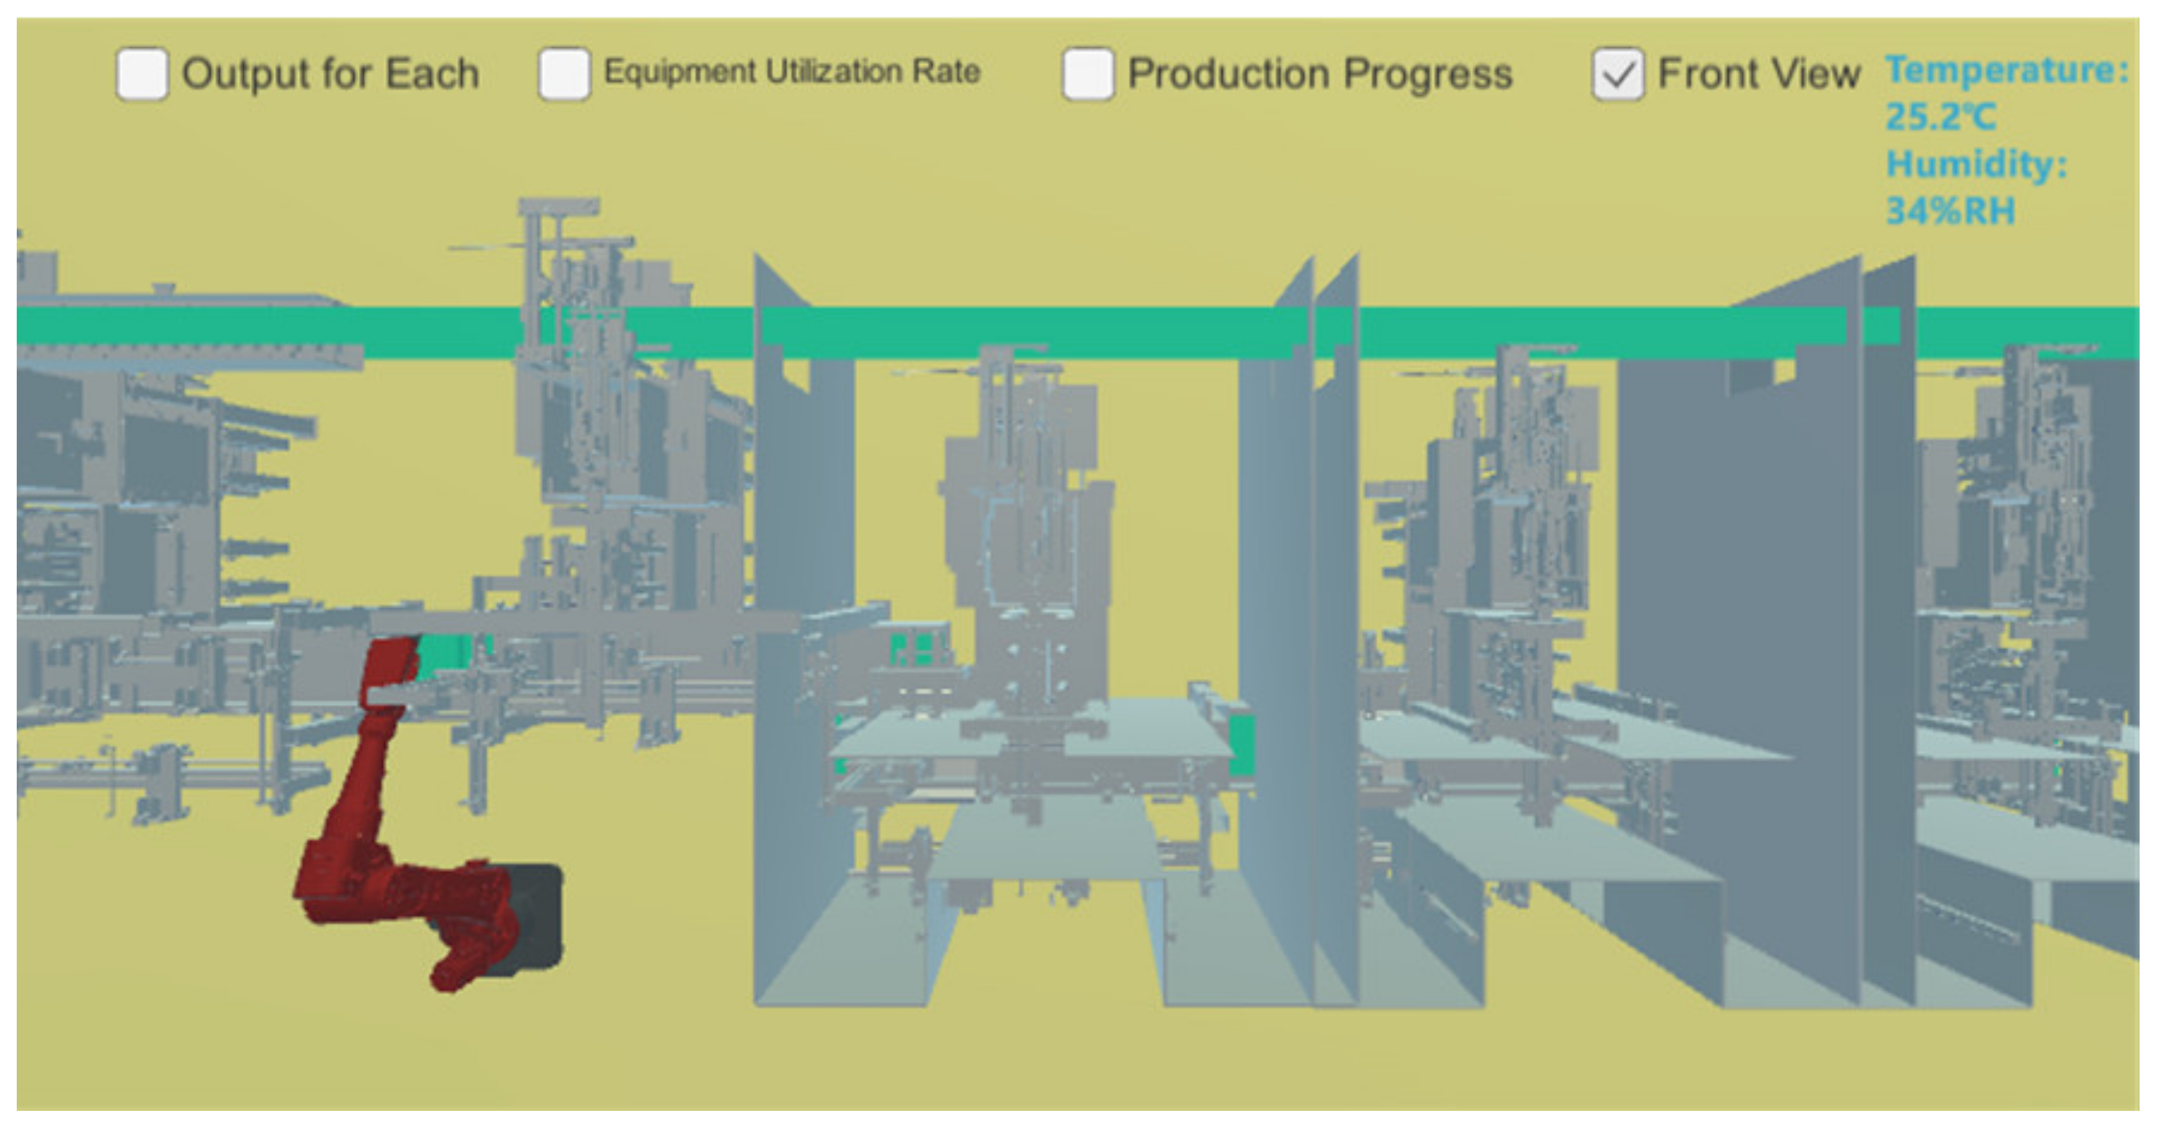Screen dimensions: 2160x1132
Task: Click the Equipment Utilization Rate label text
Action: [792, 72]
